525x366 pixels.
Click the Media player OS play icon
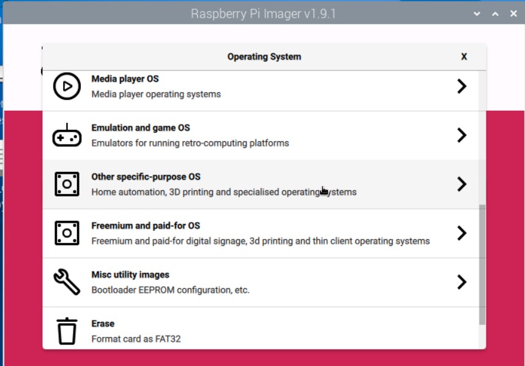click(x=67, y=86)
